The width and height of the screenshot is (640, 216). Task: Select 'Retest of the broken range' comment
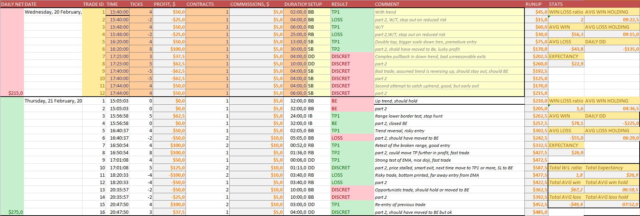449,145
